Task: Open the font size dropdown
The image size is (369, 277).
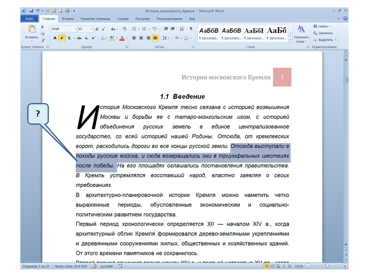Action: 91,29
